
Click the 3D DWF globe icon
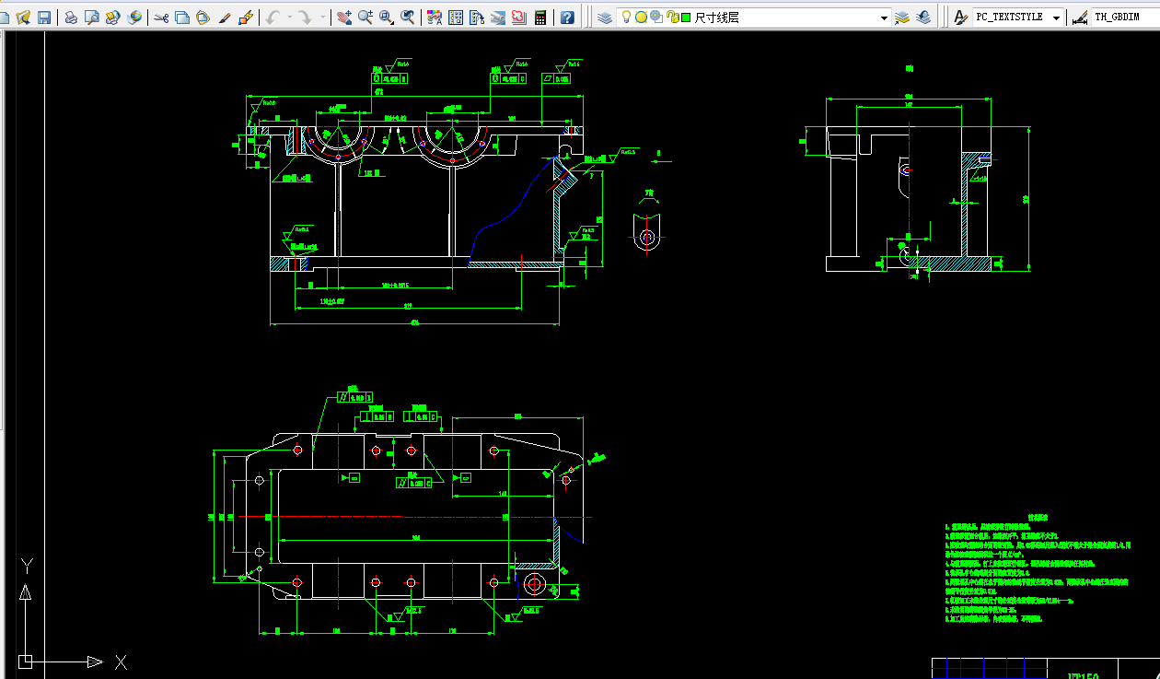coord(134,18)
